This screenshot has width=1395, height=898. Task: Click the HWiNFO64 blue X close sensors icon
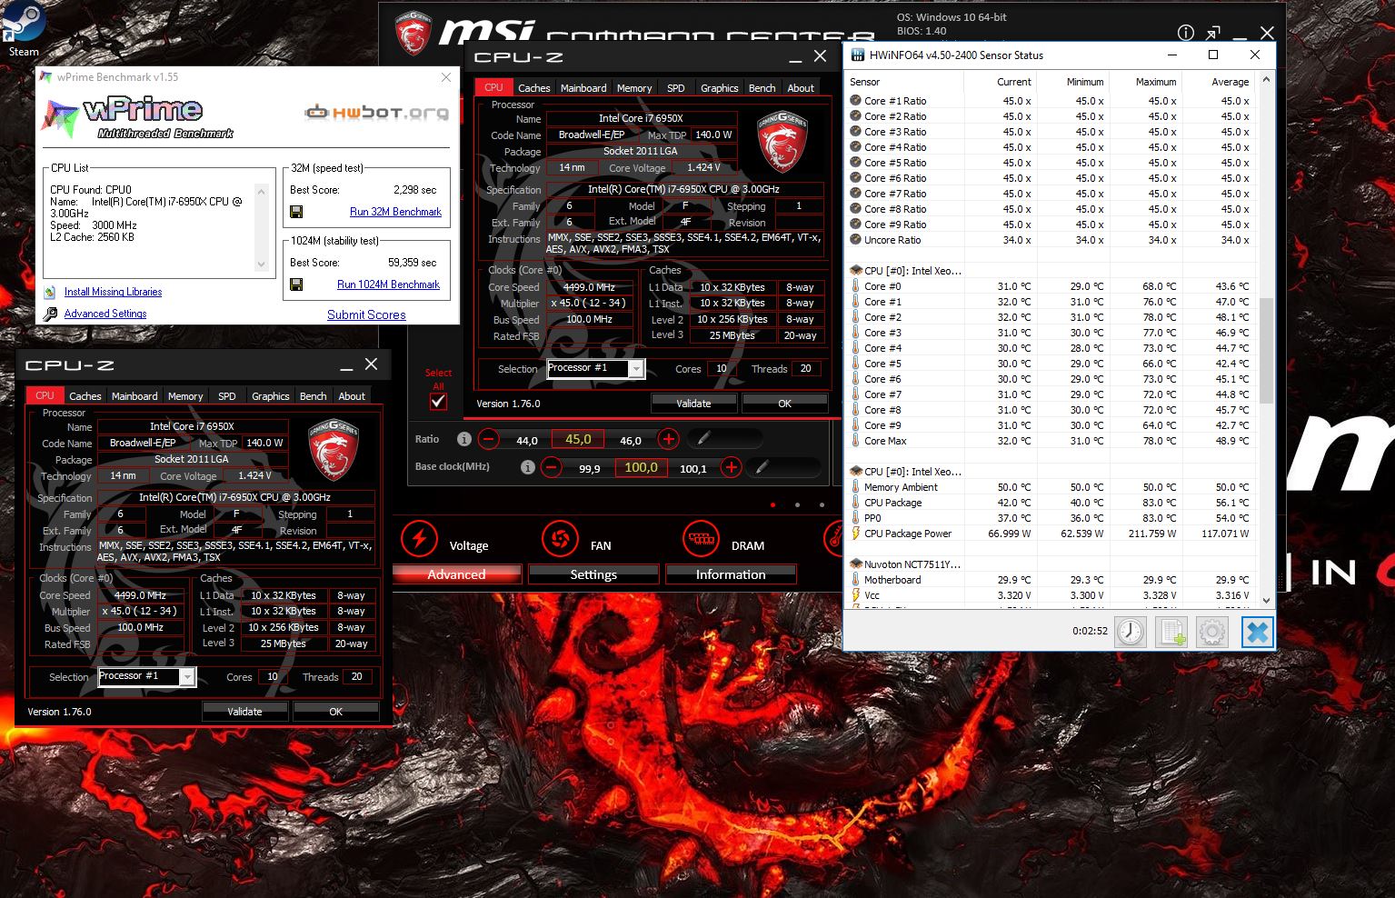1257,632
